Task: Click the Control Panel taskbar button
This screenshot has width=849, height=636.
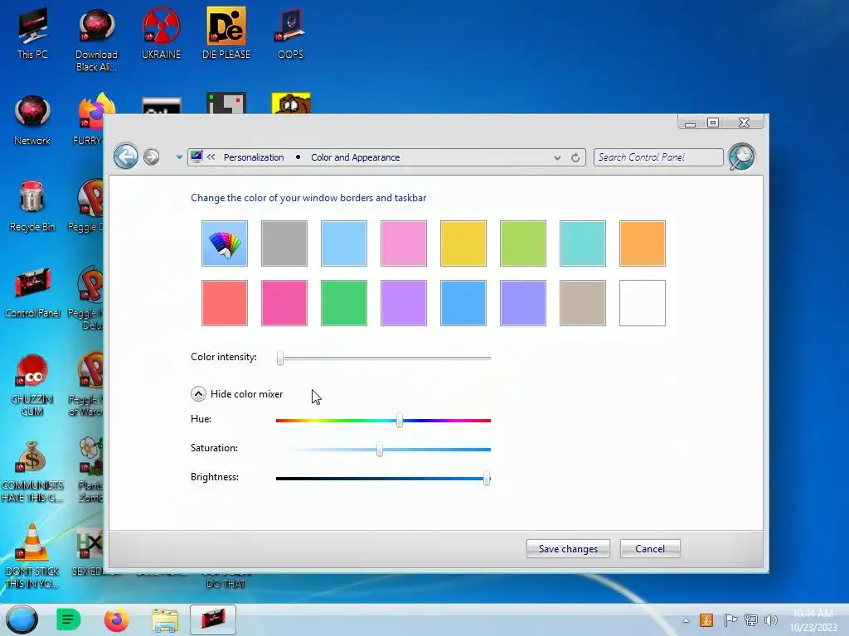Action: (x=213, y=619)
